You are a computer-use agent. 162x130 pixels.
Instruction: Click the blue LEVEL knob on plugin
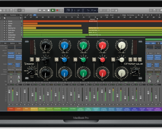[x=64, y=45]
